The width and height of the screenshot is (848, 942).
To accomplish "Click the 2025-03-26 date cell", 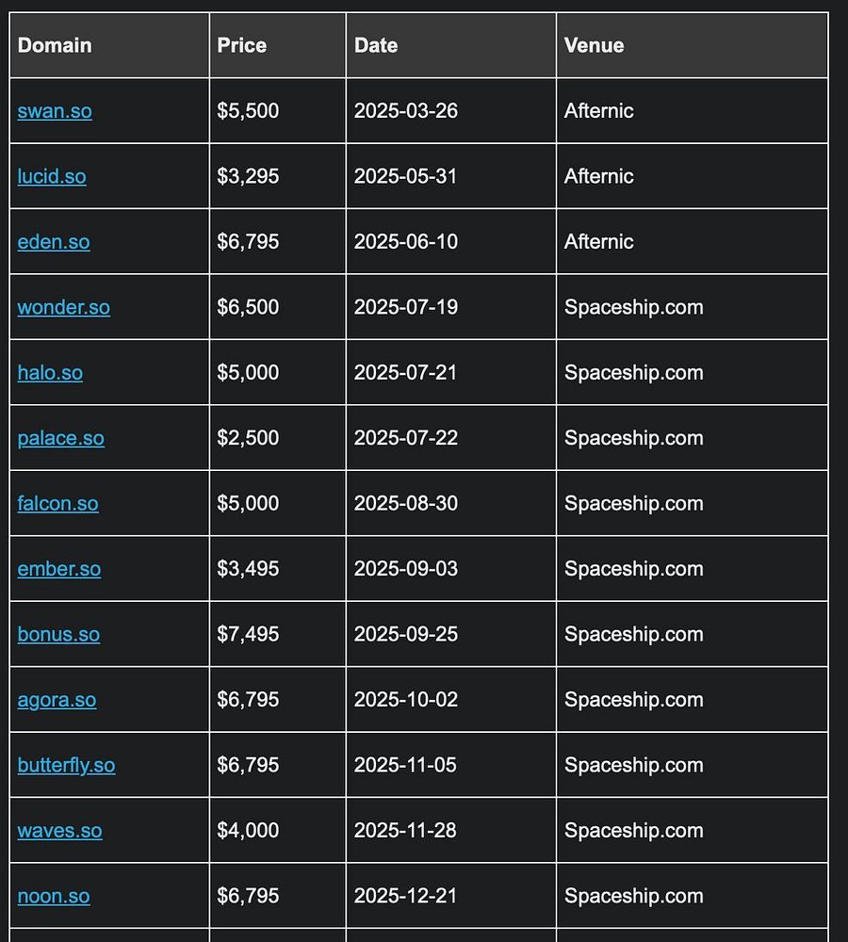I will coord(451,111).
